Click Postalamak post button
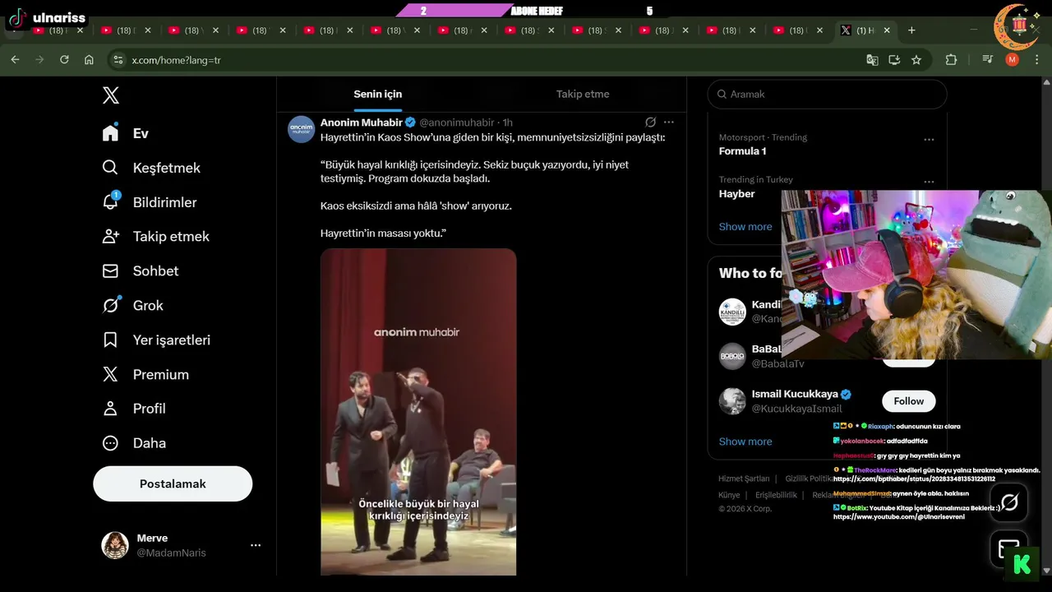The height and width of the screenshot is (592, 1052). [x=173, y=483]
